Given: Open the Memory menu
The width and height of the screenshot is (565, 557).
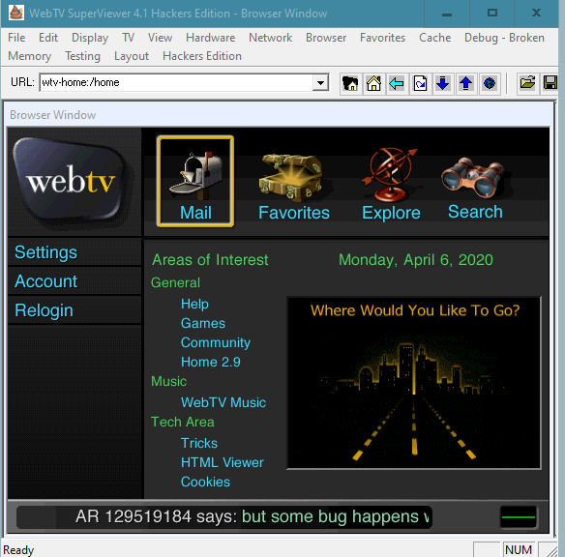Looking at the screenshot, I should pos(30,56).
